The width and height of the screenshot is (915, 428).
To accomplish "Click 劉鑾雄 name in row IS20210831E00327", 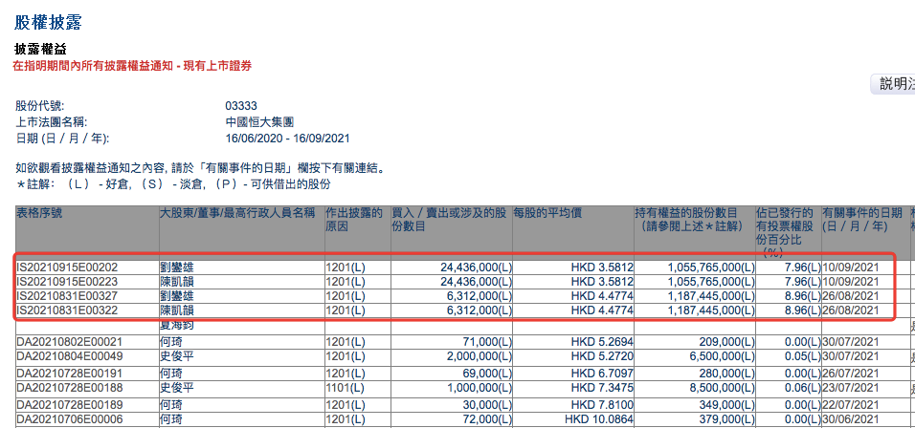I will point(177,296).
